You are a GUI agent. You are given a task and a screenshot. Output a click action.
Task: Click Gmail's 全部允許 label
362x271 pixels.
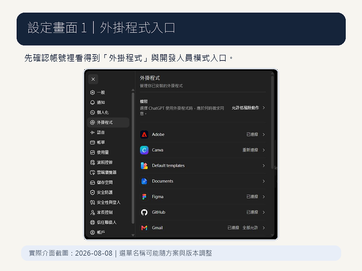250,228
